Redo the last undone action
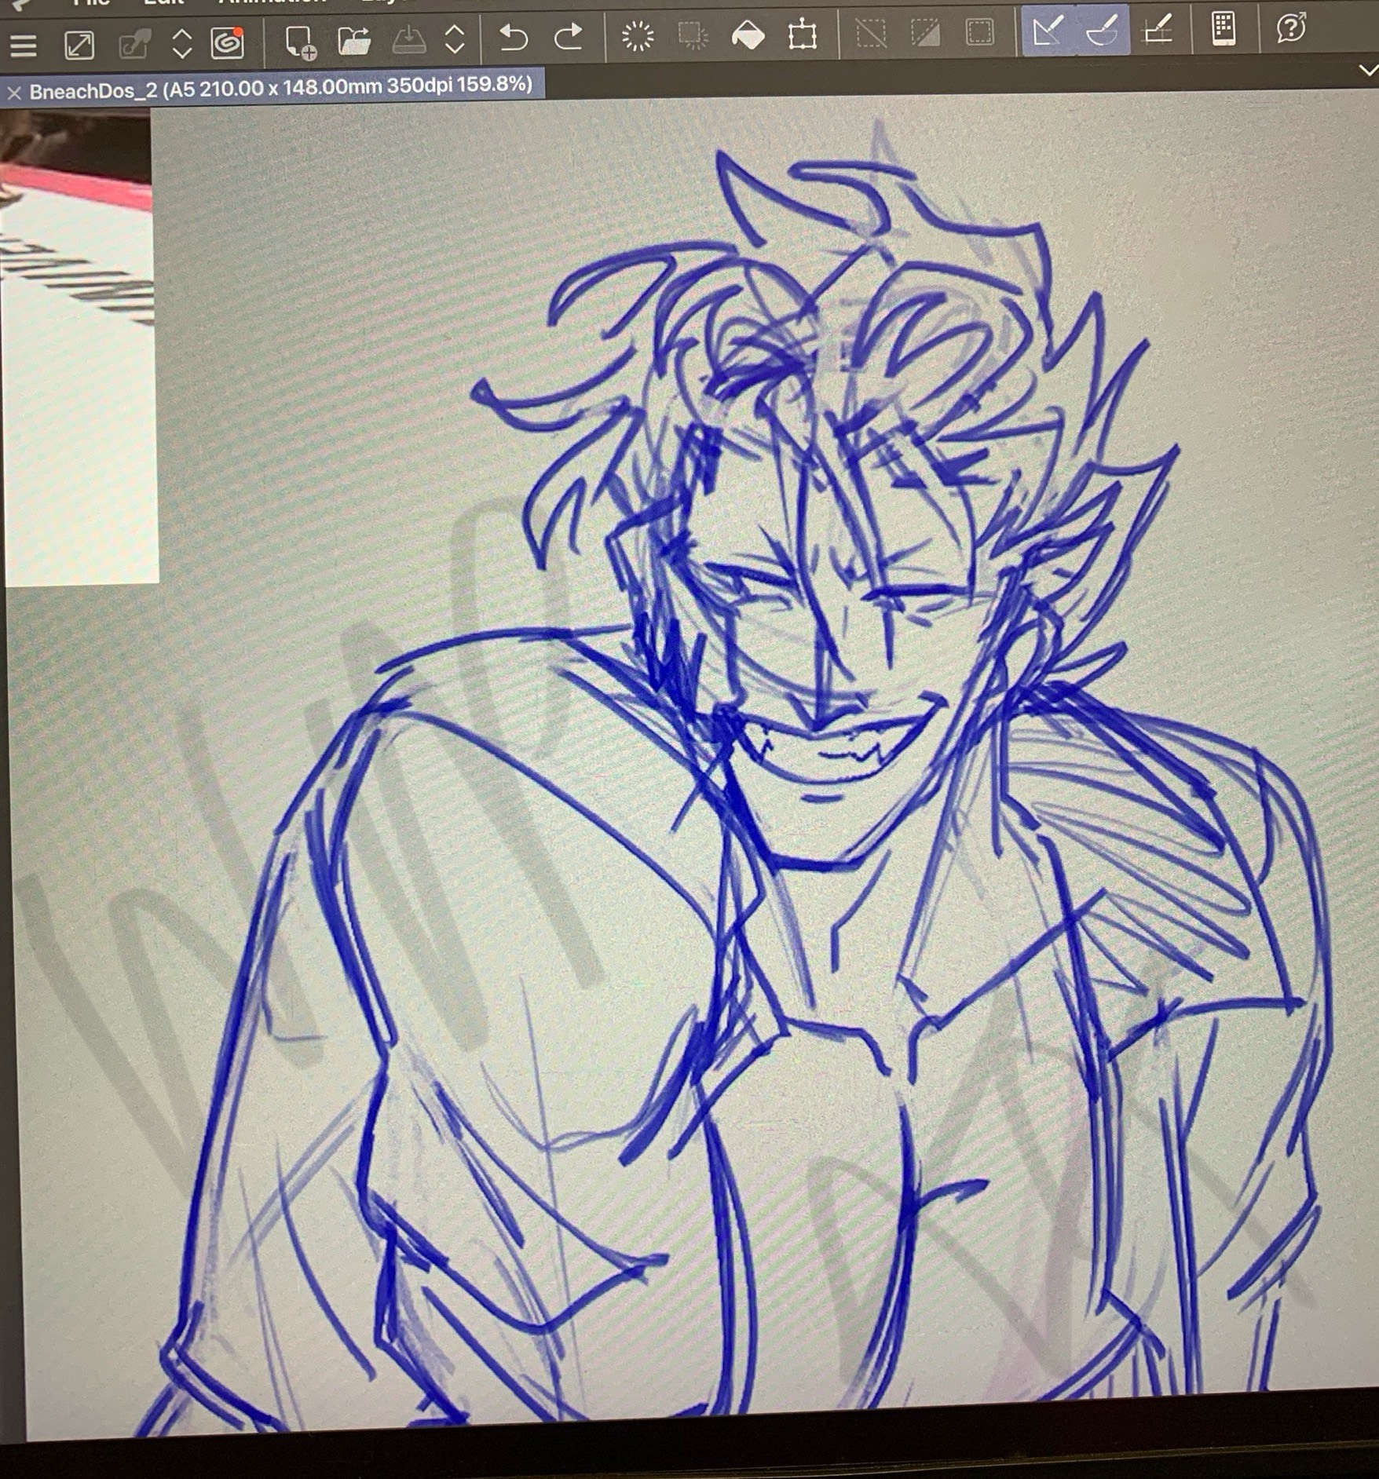The height and width of the screenshot is (1479, 1379). click(569, 37)
